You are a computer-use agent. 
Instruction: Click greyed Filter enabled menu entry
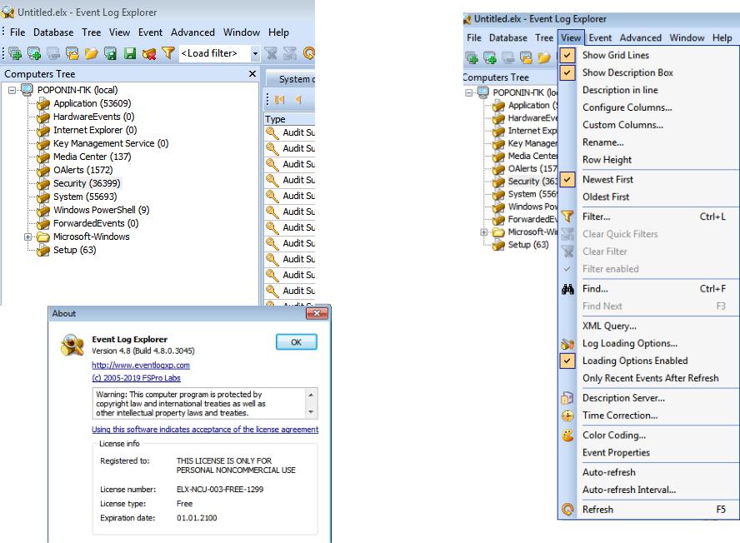pos(649,269)
